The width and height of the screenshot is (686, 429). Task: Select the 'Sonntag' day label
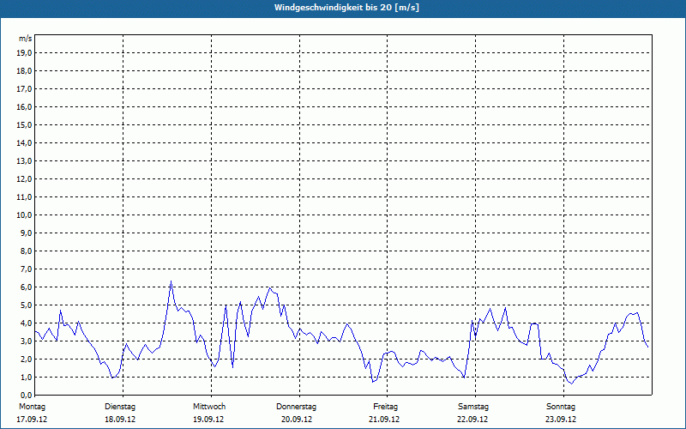(x=561, y=407)
